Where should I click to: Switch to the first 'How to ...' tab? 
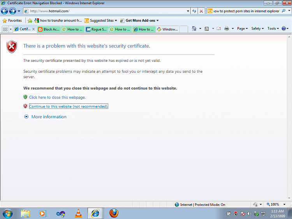click(73, 30)
